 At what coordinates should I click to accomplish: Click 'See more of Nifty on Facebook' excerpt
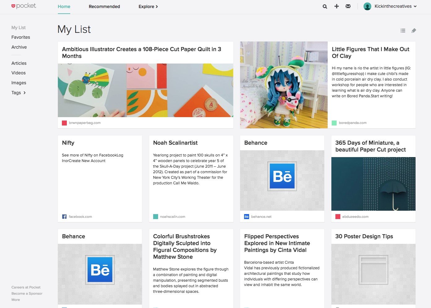(x=93, y=158)
